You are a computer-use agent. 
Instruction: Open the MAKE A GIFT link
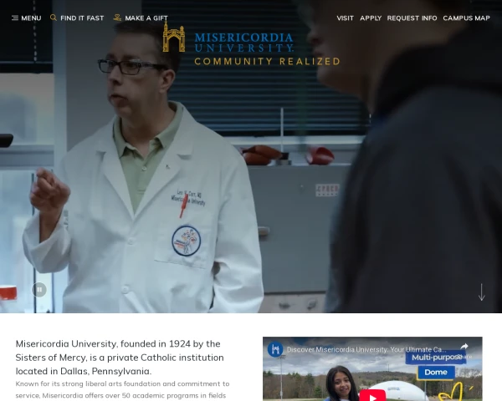click(141, 18)
